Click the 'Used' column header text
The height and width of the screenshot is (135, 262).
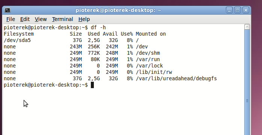[x=94, y=34]
